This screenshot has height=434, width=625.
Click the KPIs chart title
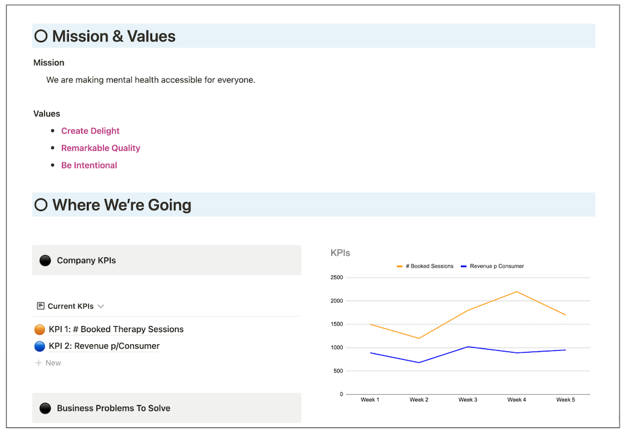(x=340, y=253)
